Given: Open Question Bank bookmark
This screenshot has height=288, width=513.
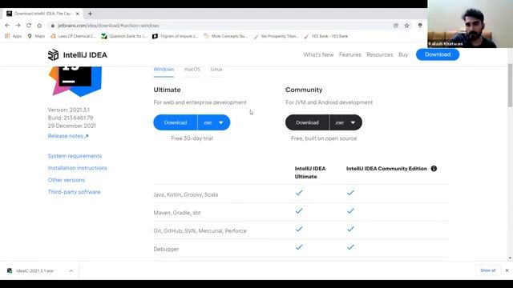Looking at the screenshot, I should 124,36.
